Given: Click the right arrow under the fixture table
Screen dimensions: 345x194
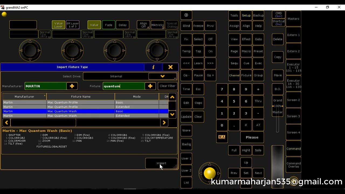Looking at the screenshot, I should click(164, 123).
